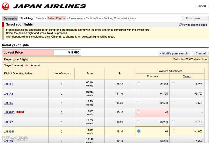This screenshot has width=209, height=143.
Task: Click the FAQ page icon
Action: 199,6
